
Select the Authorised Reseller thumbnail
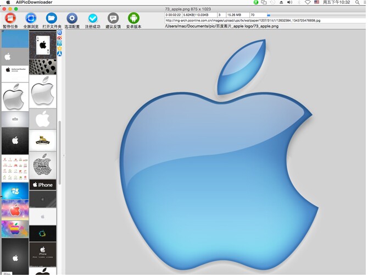[x=15, y=74]
